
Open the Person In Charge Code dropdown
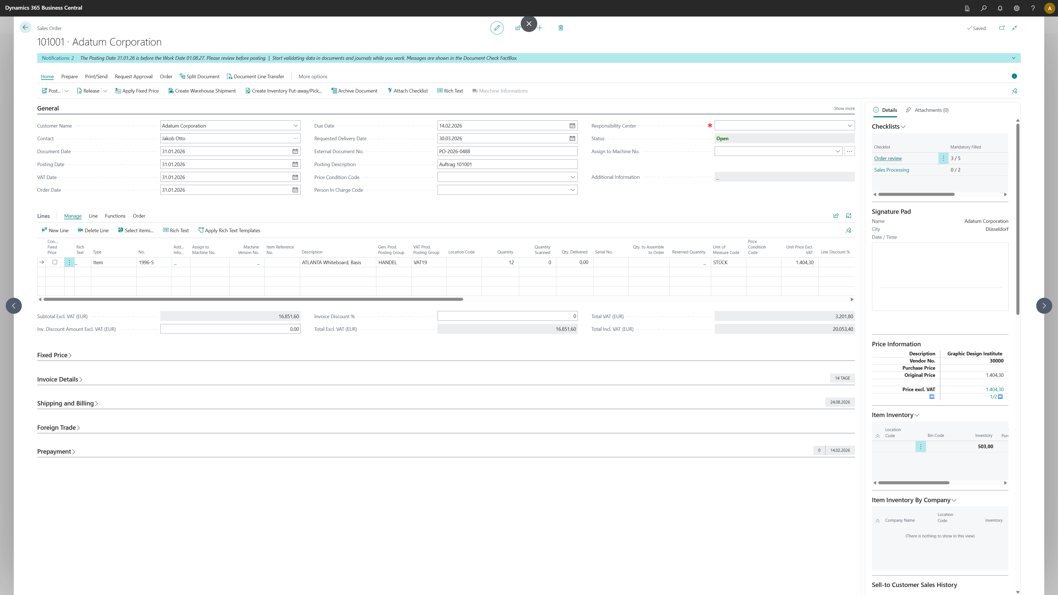(x=573, y=190)
